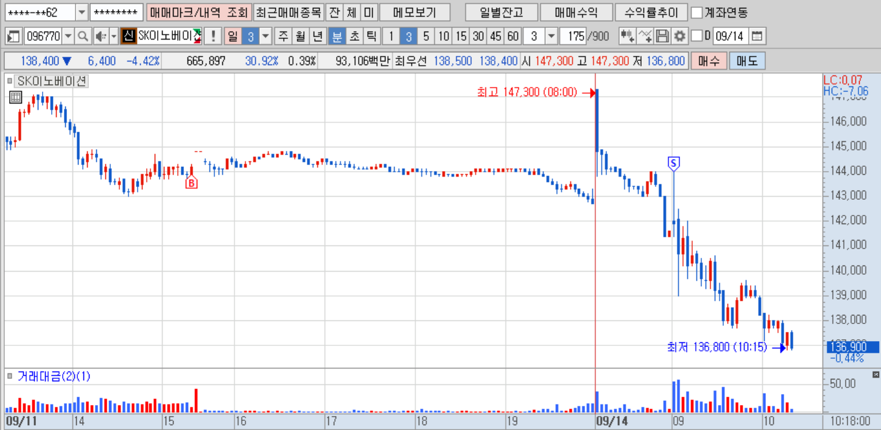Open 최근매매종목 recent trades list

click(287, 12)
